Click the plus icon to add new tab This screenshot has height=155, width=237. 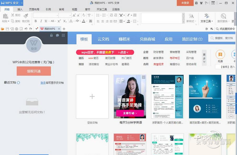coord(64,29)
